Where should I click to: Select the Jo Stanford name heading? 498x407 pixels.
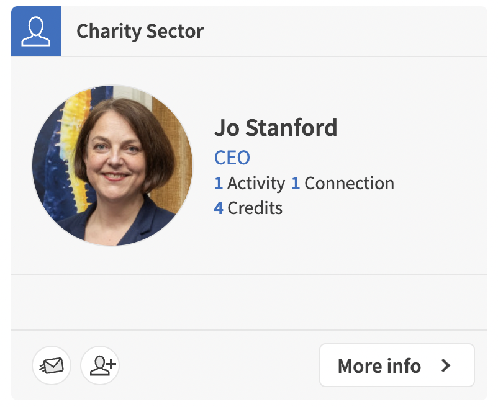pyautogui.click(x=276, y=128)
